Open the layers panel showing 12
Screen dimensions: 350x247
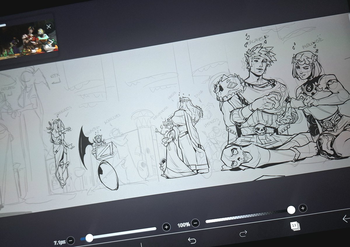tap(295, 226)
